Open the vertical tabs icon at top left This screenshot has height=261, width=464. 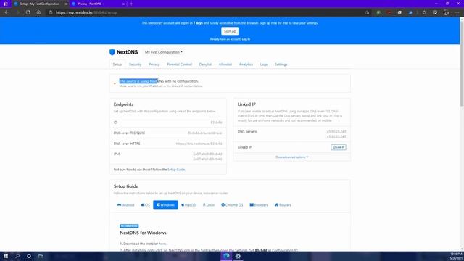(x=6, y=4)
